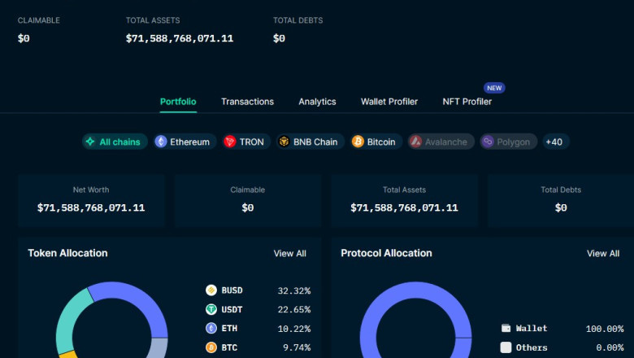Click the TOTAL DEBTS header label at top

pos(298,20)
